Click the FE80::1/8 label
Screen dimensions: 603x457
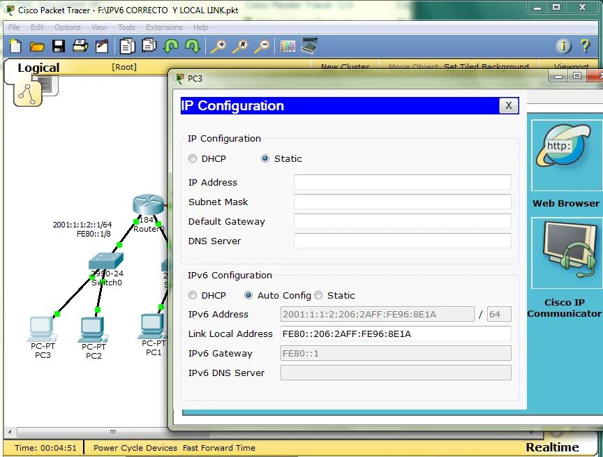coord(94,234)
